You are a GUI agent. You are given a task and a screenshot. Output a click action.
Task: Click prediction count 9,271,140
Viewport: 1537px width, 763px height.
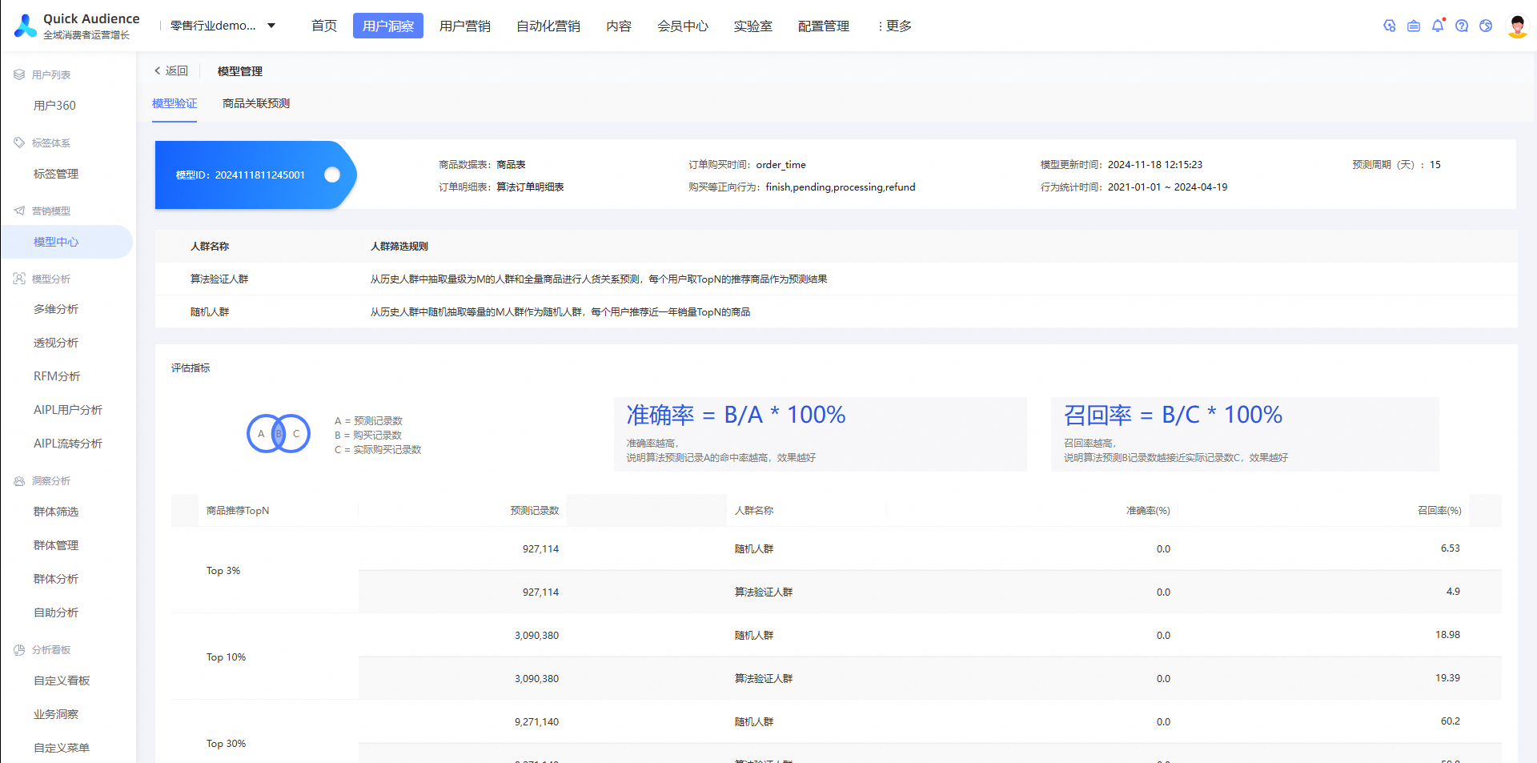click(536, 722)
